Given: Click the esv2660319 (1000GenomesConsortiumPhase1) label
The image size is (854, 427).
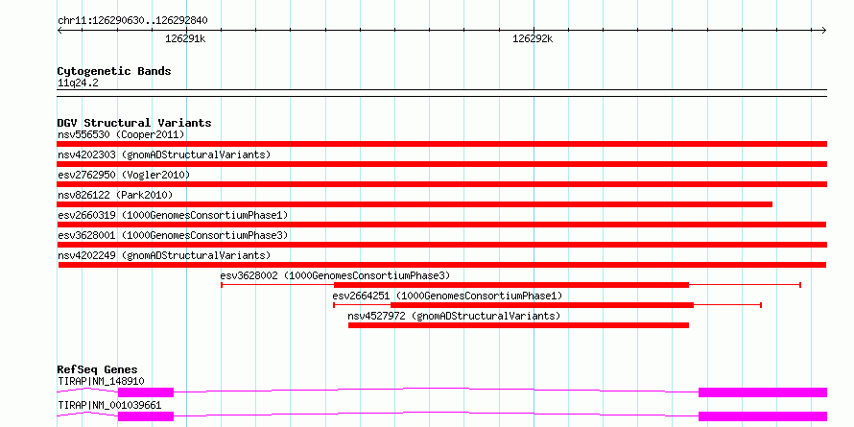Looking at the screenshot, I should [173, 215].
